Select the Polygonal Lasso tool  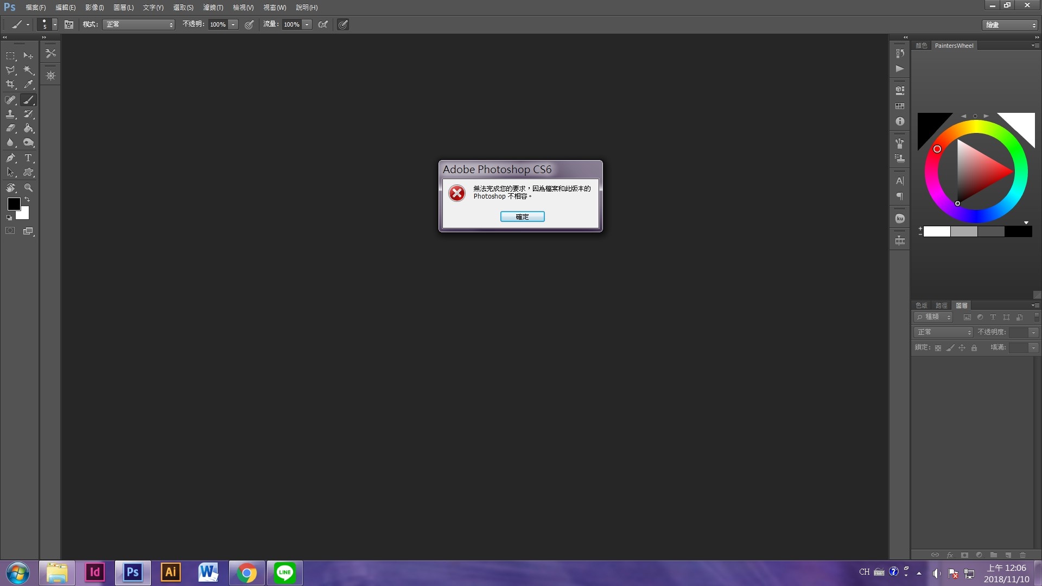[10, 70]
